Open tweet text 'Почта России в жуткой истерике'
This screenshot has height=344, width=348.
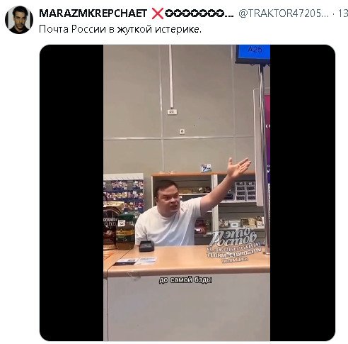click(120, 29)
